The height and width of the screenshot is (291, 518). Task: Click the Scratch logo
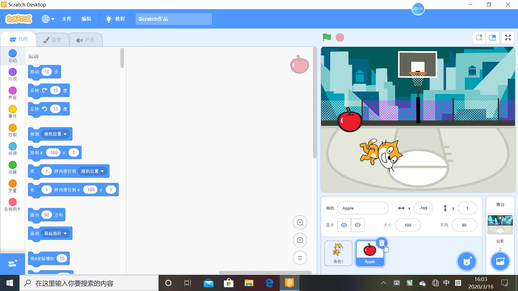19,19
